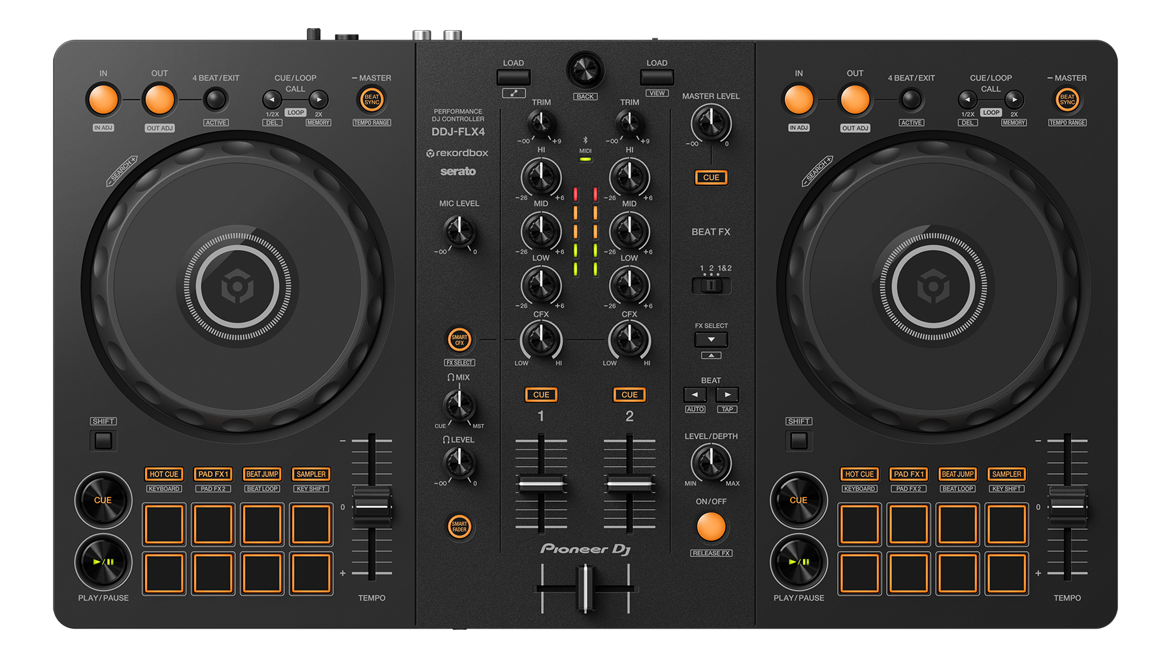Set loop OUT point on left deck
The height and width of the screenshot is (658, 1171).
click(x=159, y=100)
